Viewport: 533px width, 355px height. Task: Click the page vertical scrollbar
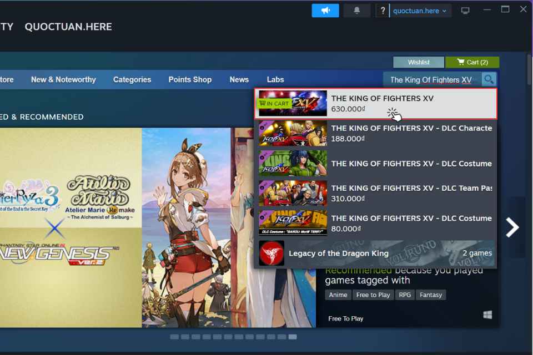[x=529, y=70]
